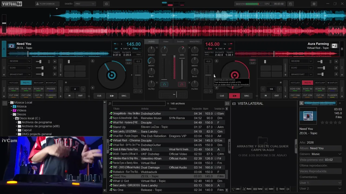Image resolution: width=346 pixels, height=194 pixels.
Task: Eject track using deck A eject icon
Action: (x=93, y=61)
